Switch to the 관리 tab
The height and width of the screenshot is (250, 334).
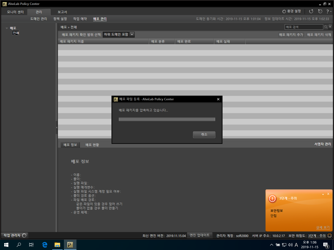point(39,12)
